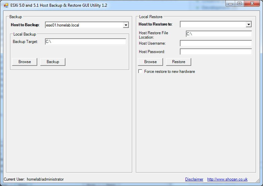
Task: Click the Backup Target path field
Action: [86, 42]
